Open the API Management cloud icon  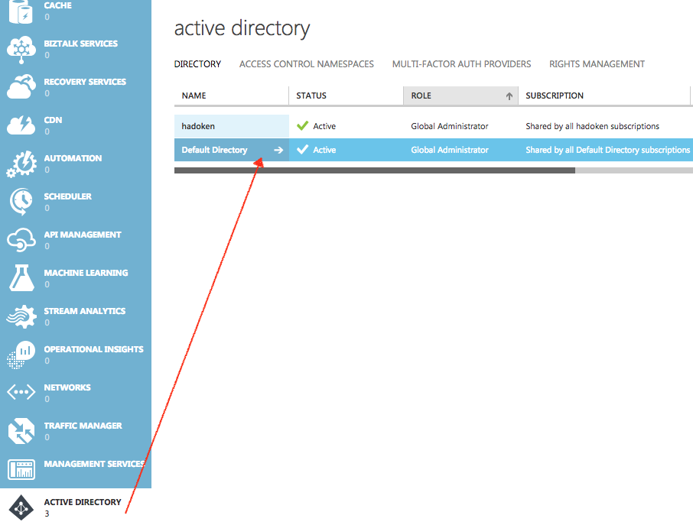click(x=21, y=240)
